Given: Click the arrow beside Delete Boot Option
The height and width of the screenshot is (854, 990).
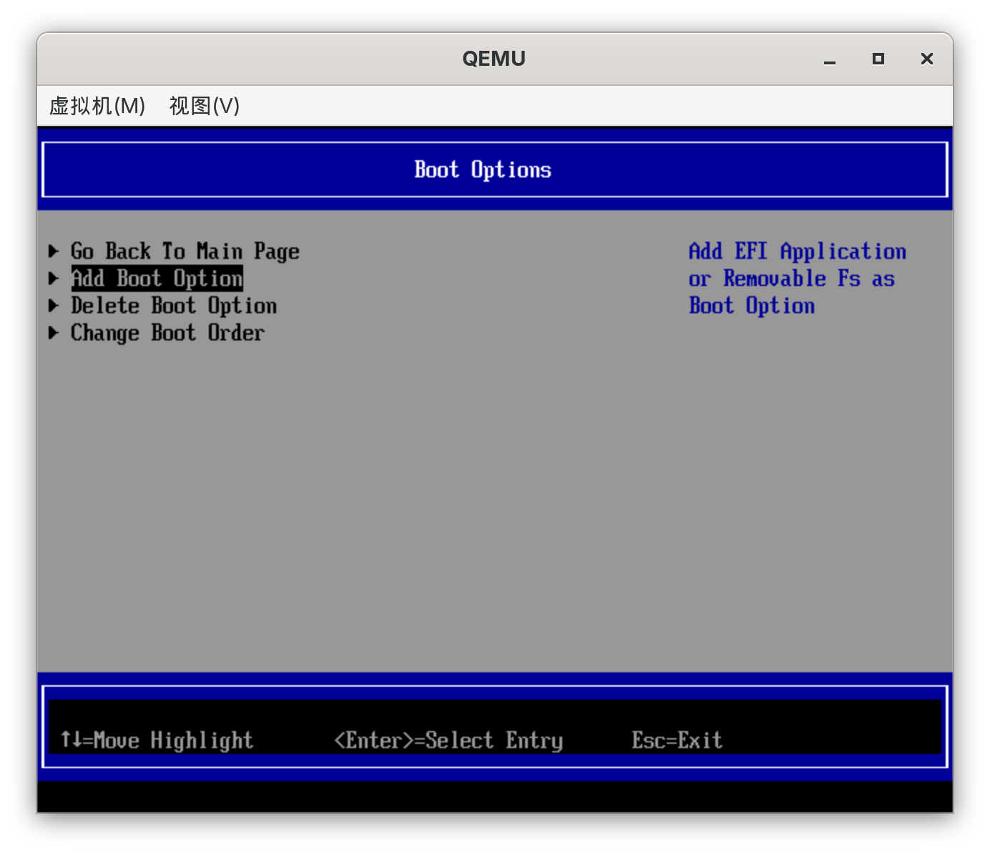Looking at the screenshot, I should (53, 306).
